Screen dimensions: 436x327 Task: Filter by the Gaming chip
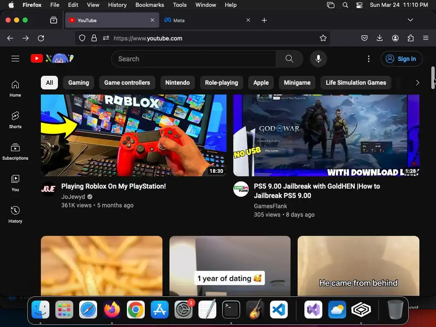click(79, 83)
